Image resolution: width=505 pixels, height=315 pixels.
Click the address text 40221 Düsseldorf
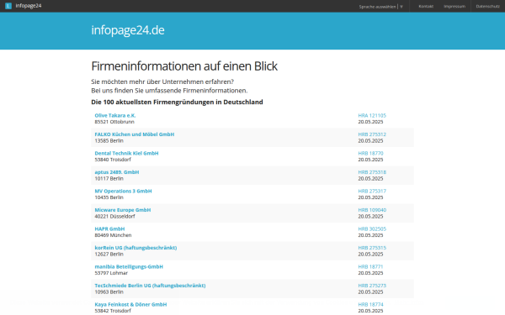pos(114,217)
